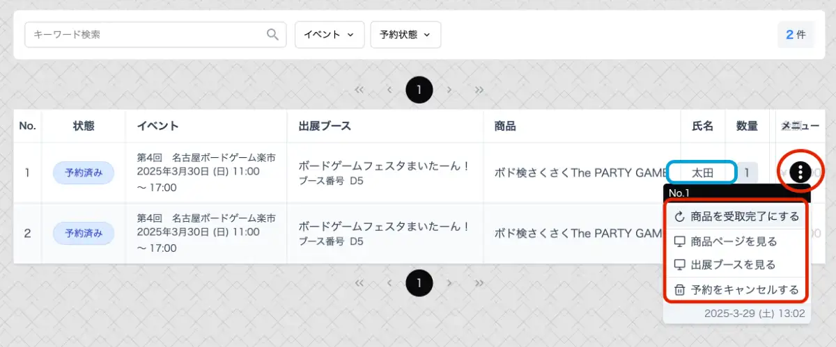
Task: Click the bottom page 1 button
Action: 419,283
